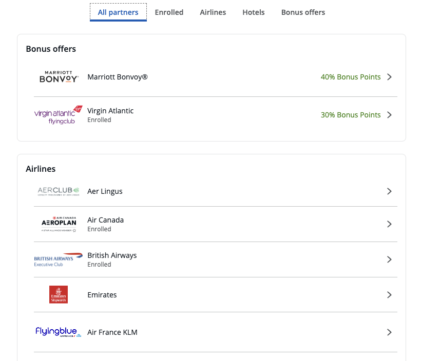
Task: Expand the Marriott Bonvoy row chevron
Action: coord(389,77)
